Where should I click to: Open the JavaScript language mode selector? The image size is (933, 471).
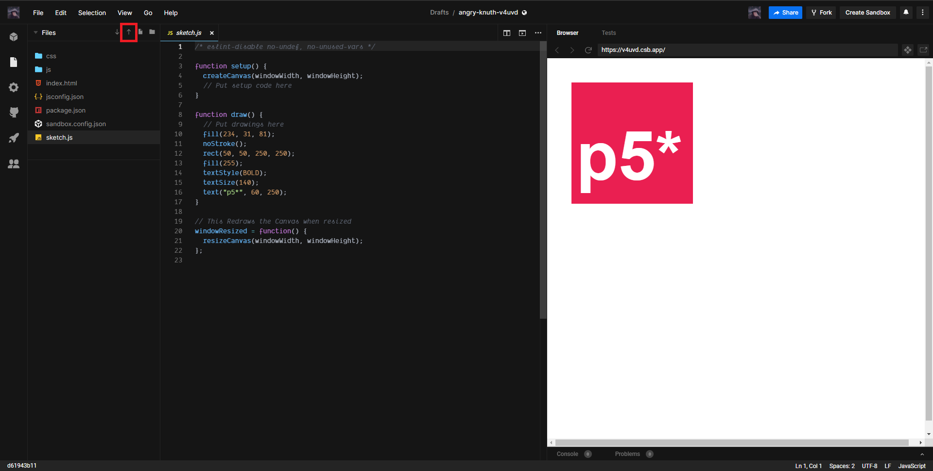tap(912, 466)
